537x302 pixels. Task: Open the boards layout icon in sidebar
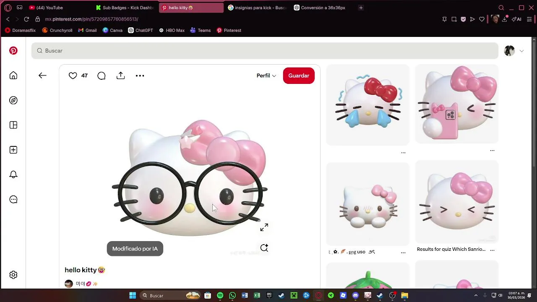[x=13, y=125]
